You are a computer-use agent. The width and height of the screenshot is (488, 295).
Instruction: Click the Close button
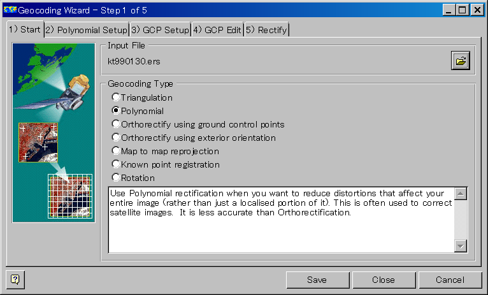tap(384, 280)
